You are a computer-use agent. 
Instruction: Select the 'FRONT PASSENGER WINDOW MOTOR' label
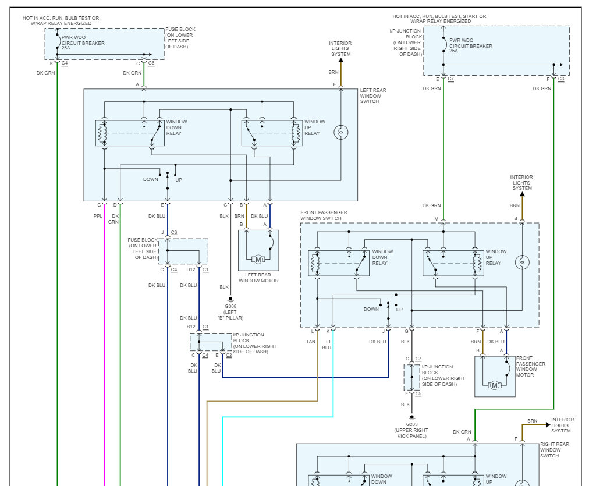tap(530, 367)
